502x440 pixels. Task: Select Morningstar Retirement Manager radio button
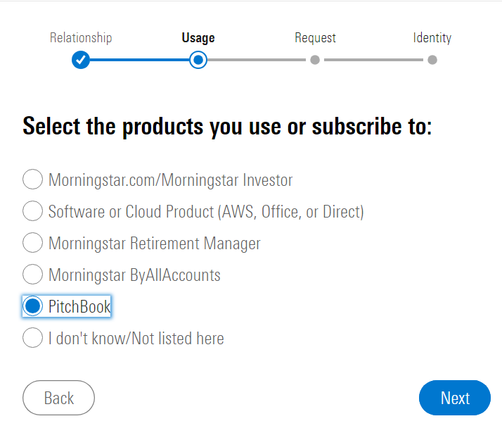[32, 243]
